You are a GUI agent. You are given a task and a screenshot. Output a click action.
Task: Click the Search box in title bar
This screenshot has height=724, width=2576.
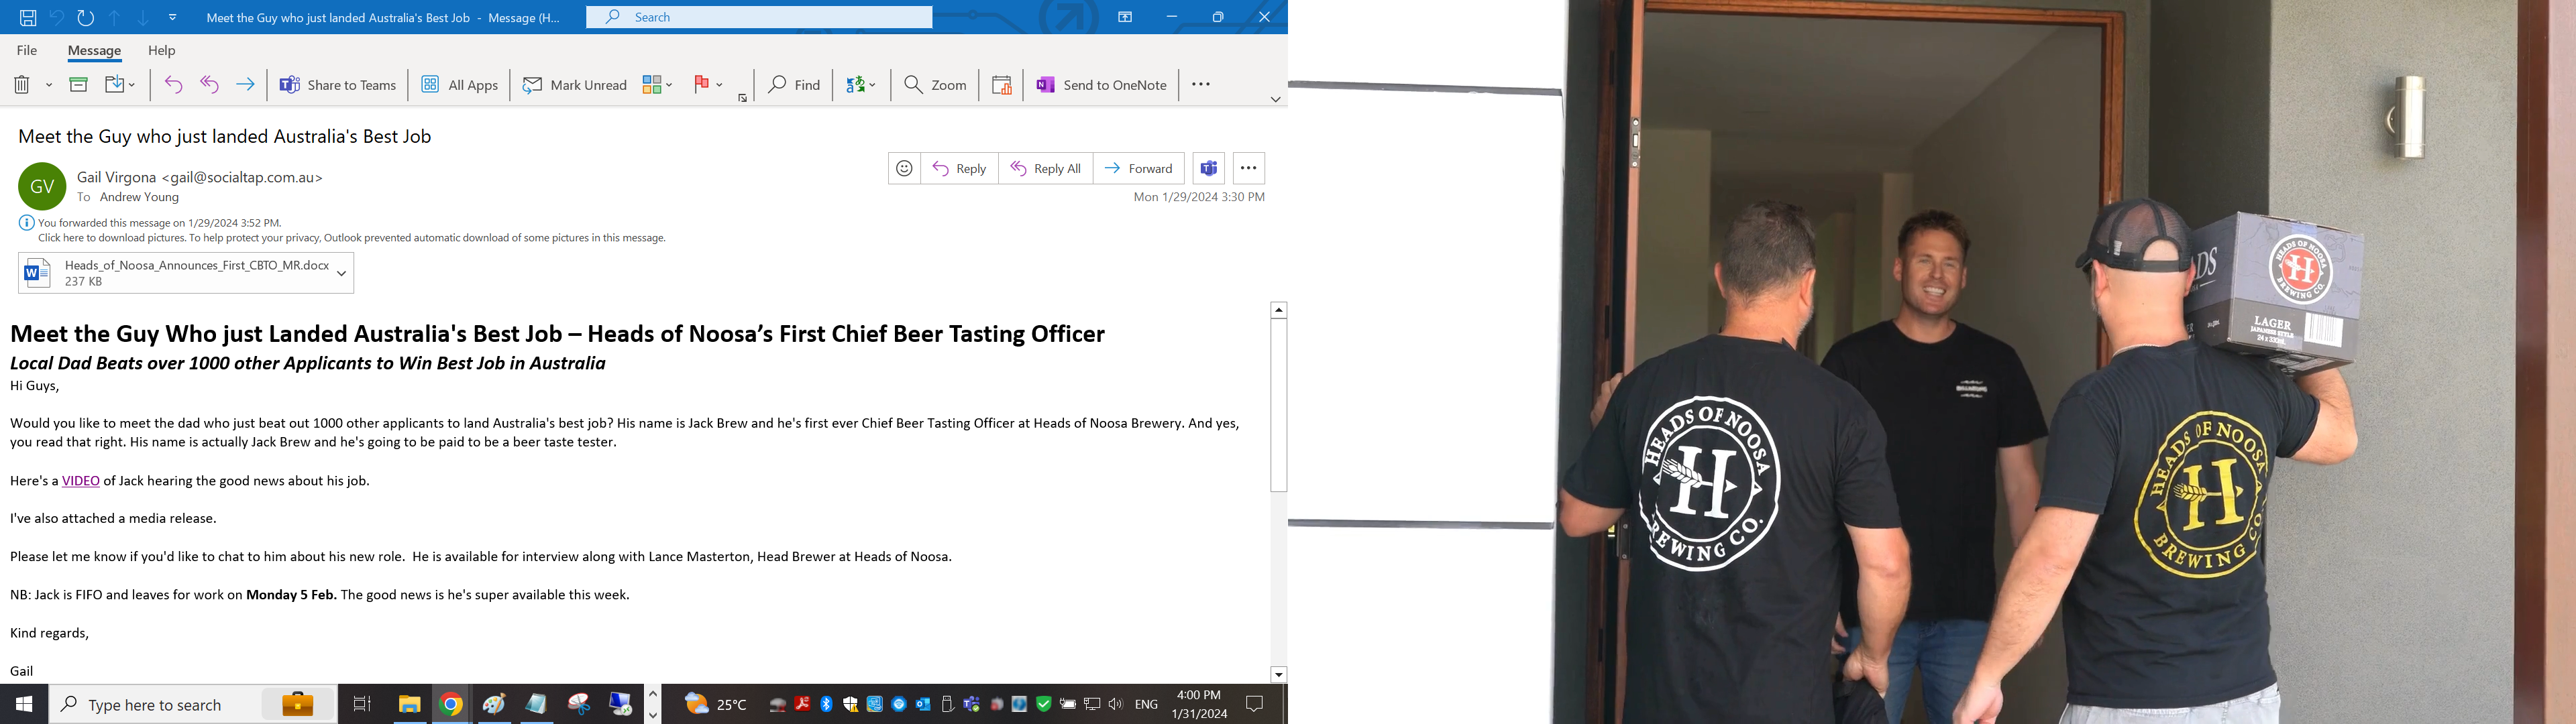point(759,17)
